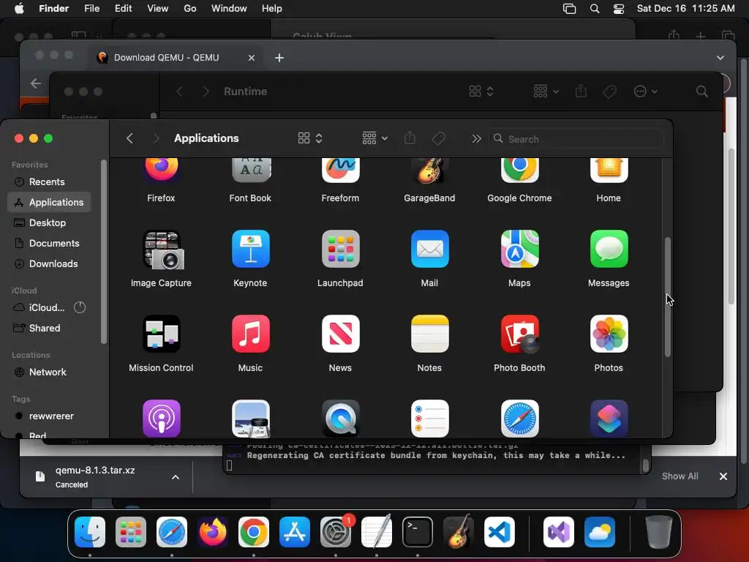This screenshot has height=562, width=749.
Task: Open the View menu
Action: pyautogui.click(x=158, y=9)
